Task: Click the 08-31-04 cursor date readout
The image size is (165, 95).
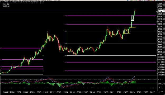Action: tap(6, 6)
